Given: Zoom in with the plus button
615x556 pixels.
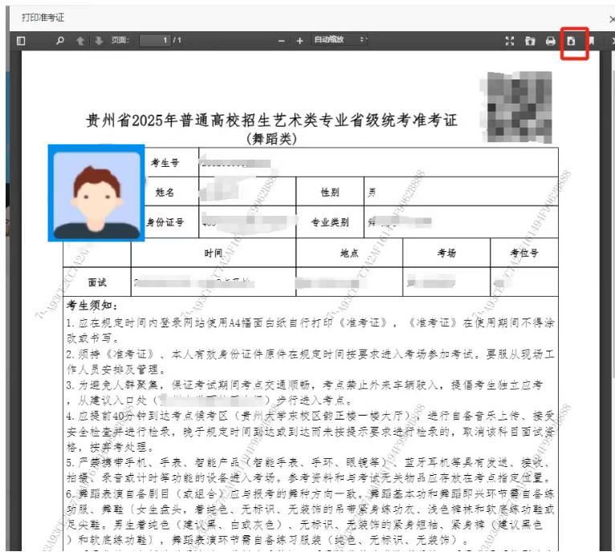Looking at the screenshot, I should pyautogui.click(x=299, y=41).
